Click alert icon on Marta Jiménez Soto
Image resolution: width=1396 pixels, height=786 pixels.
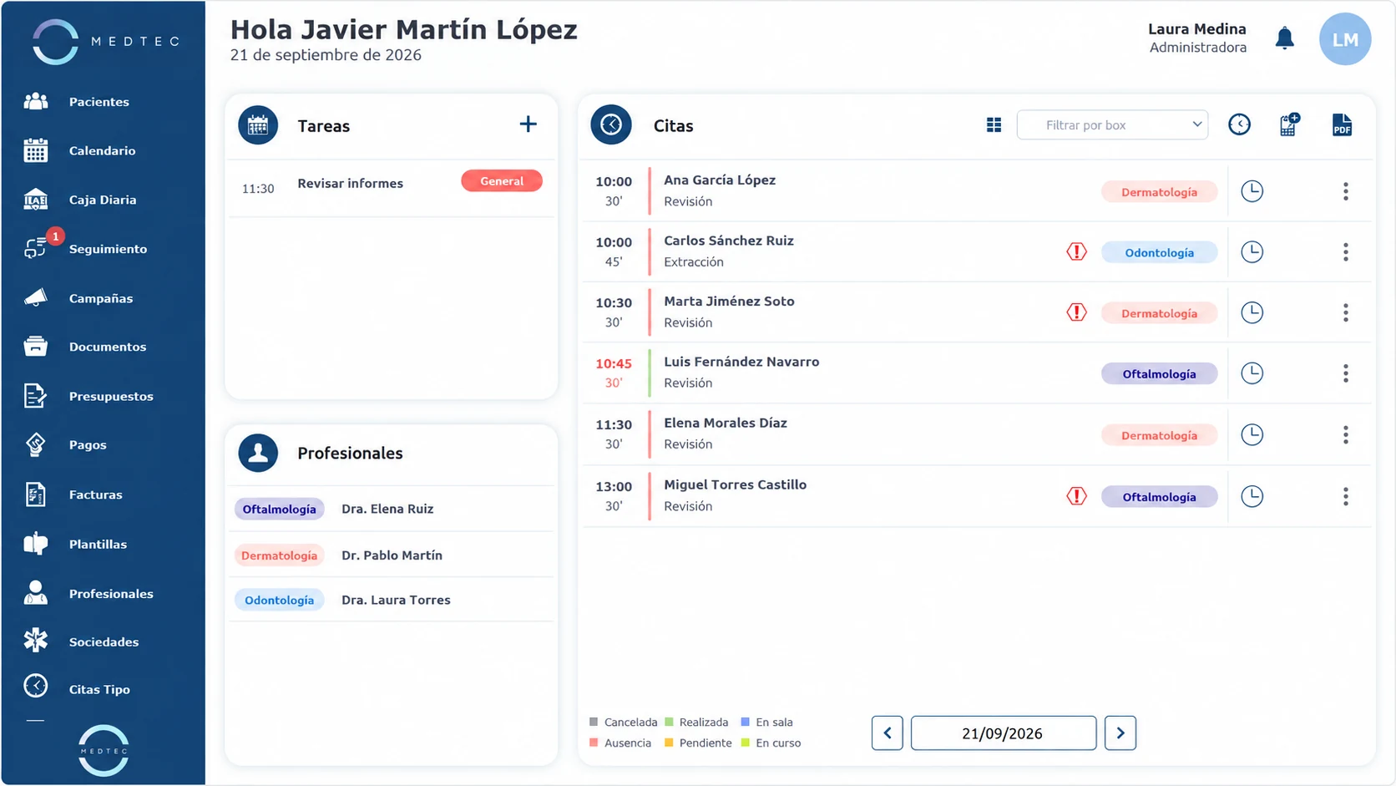point(1076,312)
